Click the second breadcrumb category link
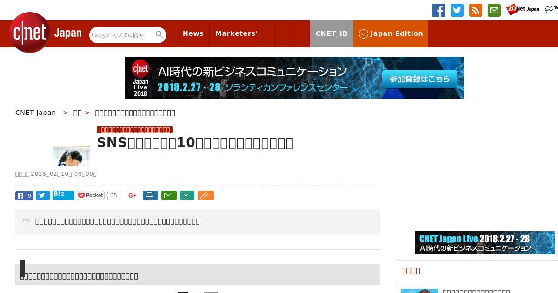Screen dimensions: 558x293 78,113
